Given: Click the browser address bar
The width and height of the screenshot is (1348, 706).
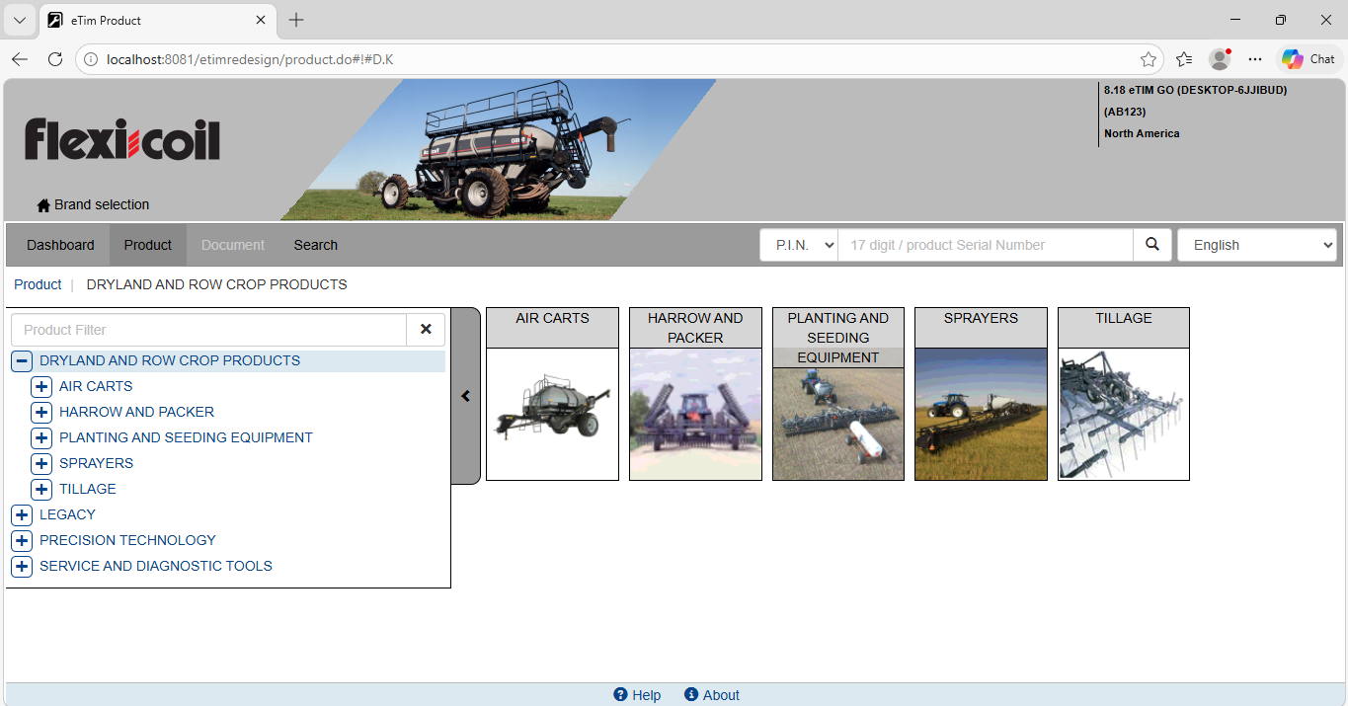Looking at the screenshot, I should pyautogui.click(x=617, y=59).
